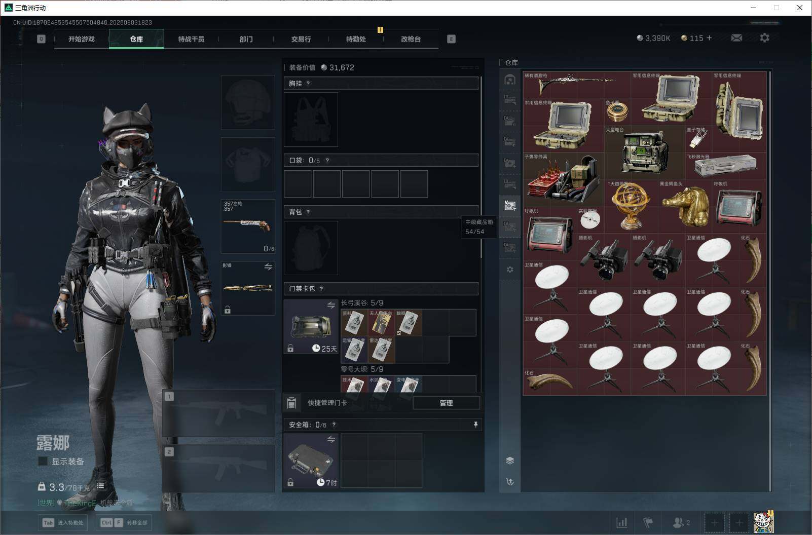Viewport: 812px width, 535px height.
Task: Click the equipment panel vertical scrollbar
Action: (x=481, y=167)
